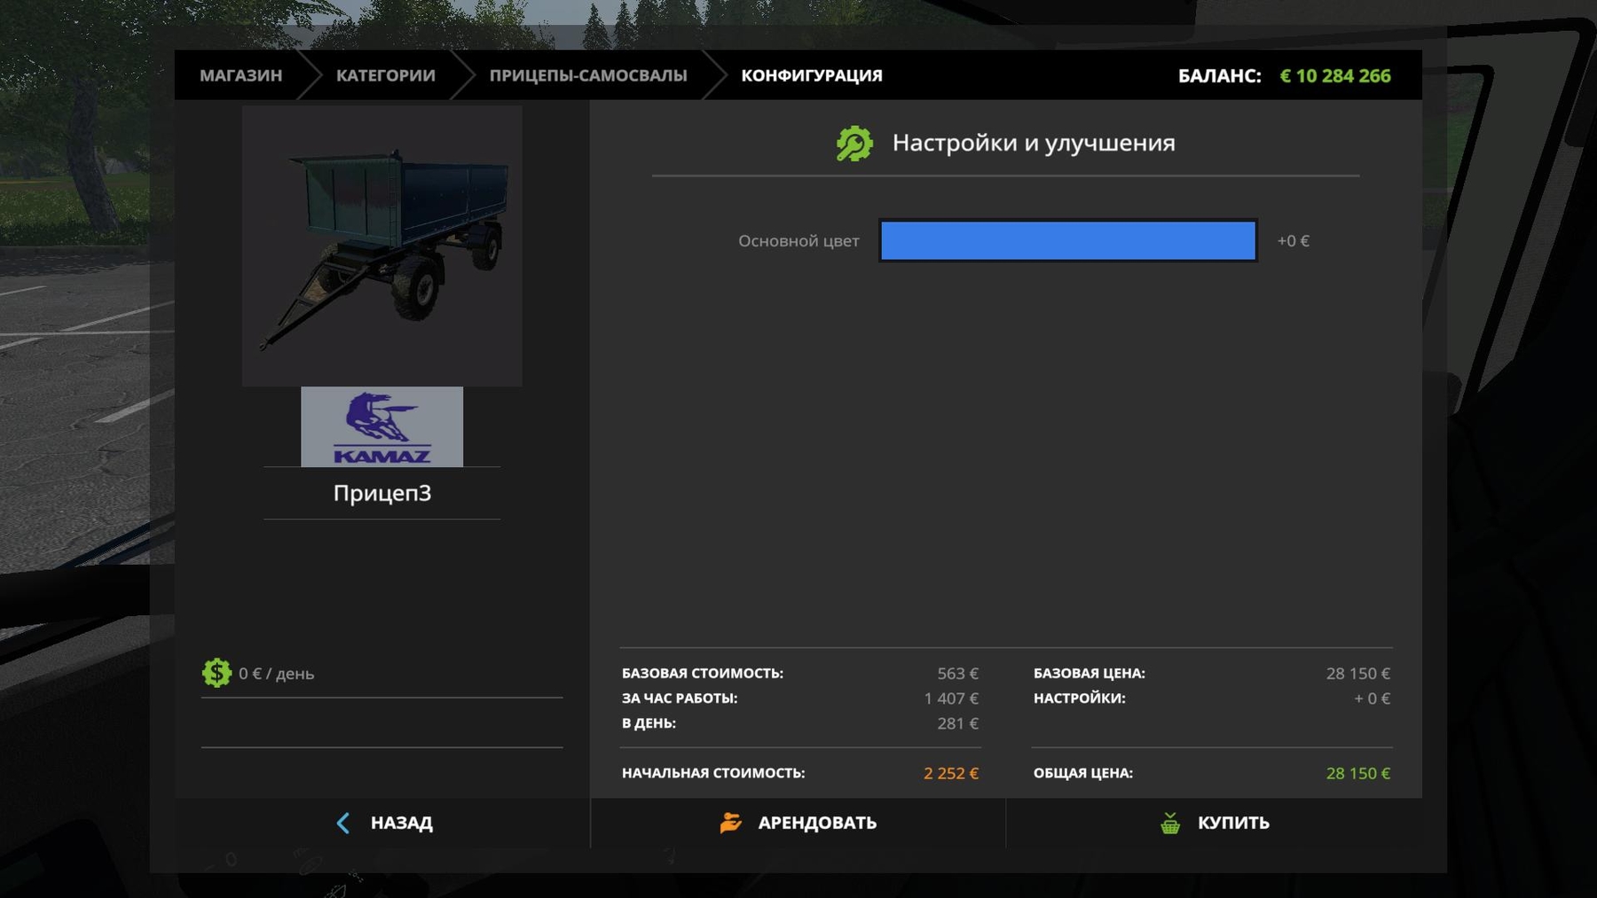
Task: Click the KAMAZ brand logo
Action: point(382,426)
